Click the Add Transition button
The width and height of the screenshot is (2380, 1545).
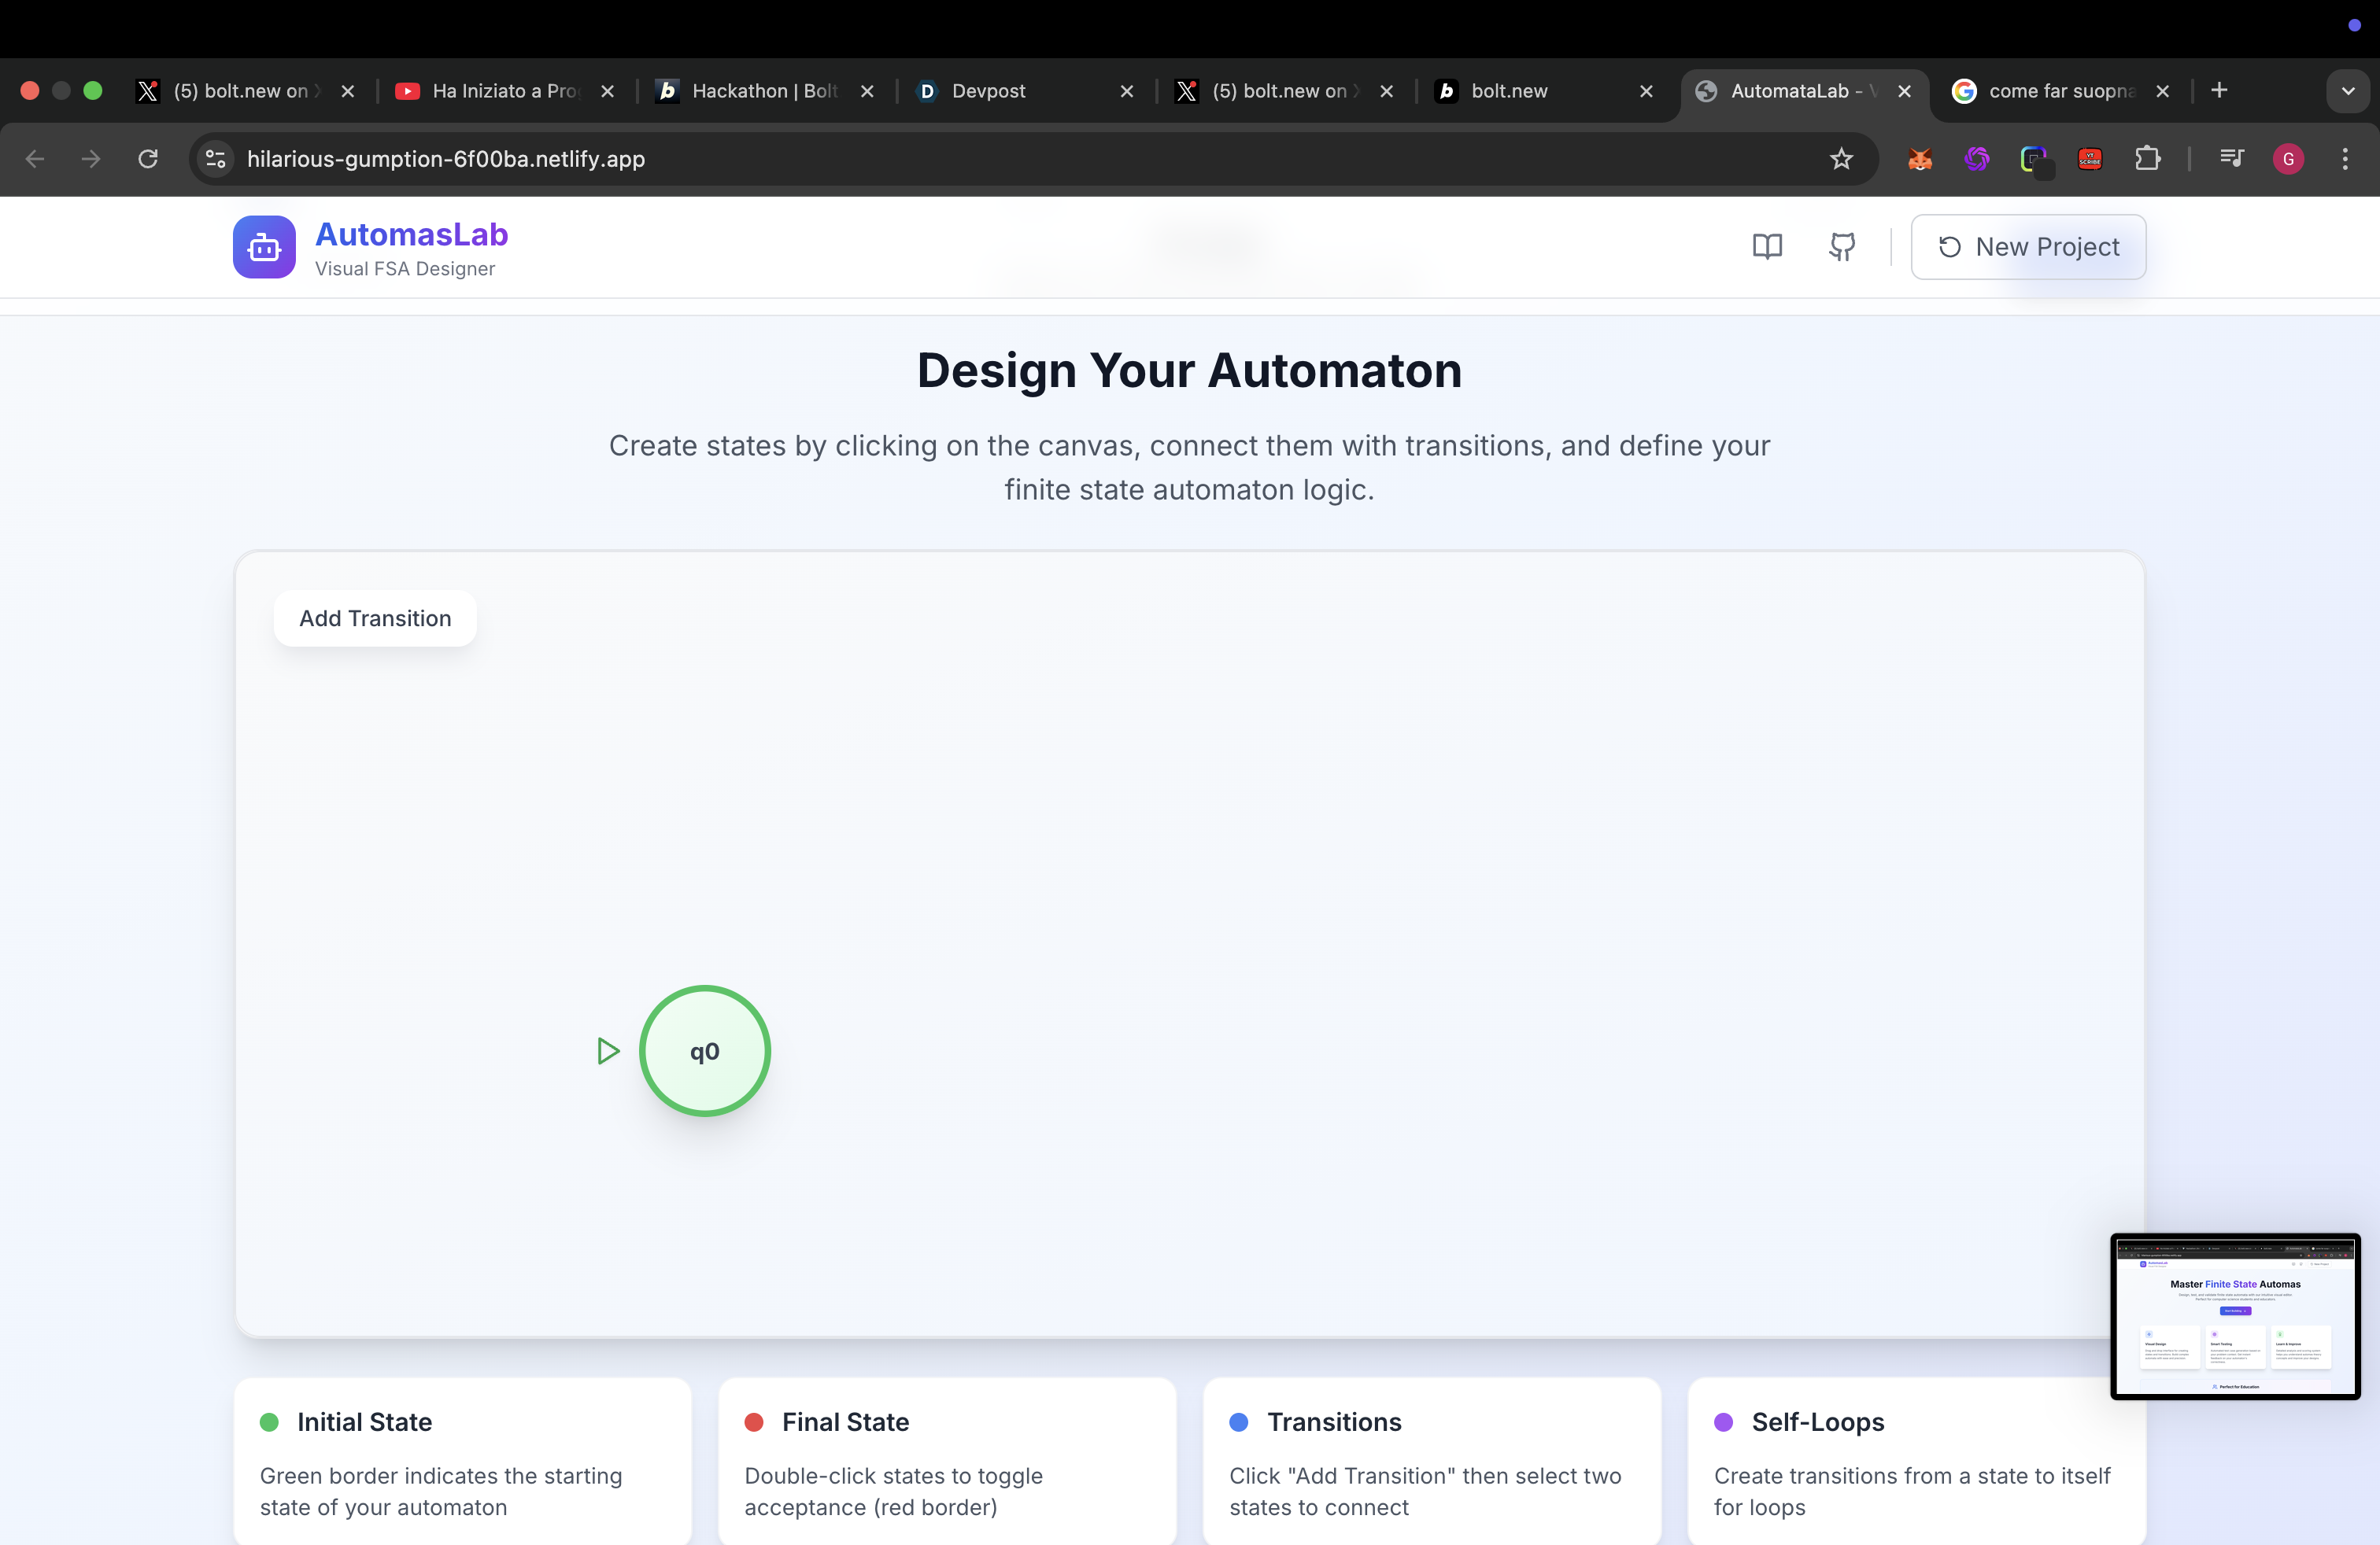(375, 618)
